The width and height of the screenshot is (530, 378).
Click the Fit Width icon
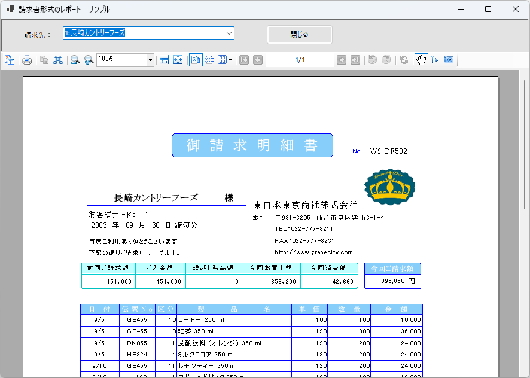(164, 60)
